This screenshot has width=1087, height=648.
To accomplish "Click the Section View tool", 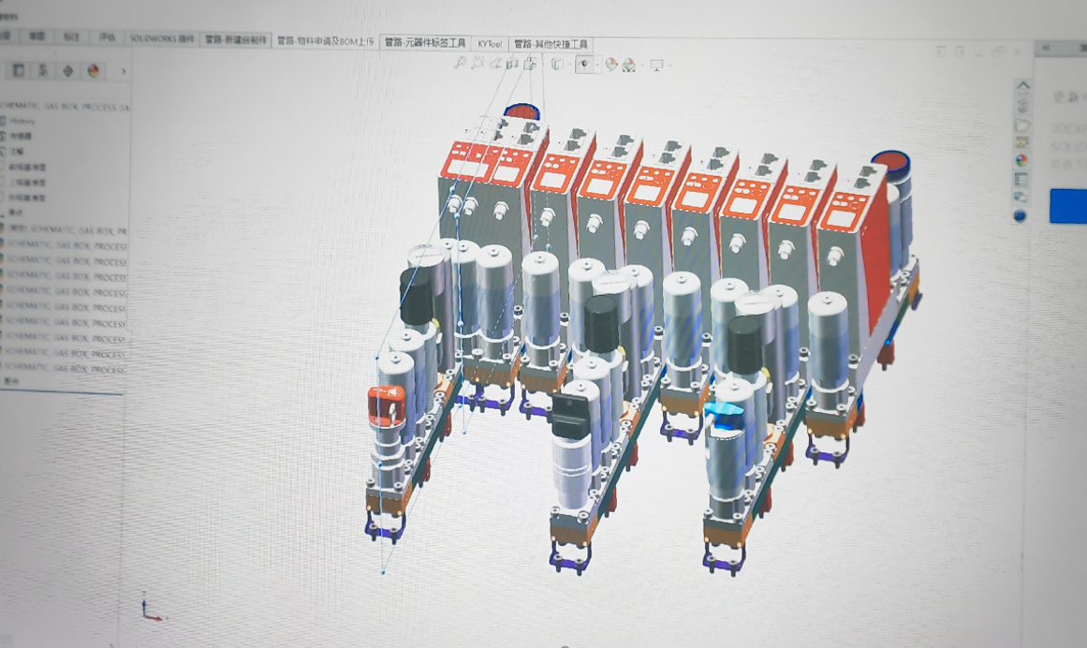I will point(511,65).
